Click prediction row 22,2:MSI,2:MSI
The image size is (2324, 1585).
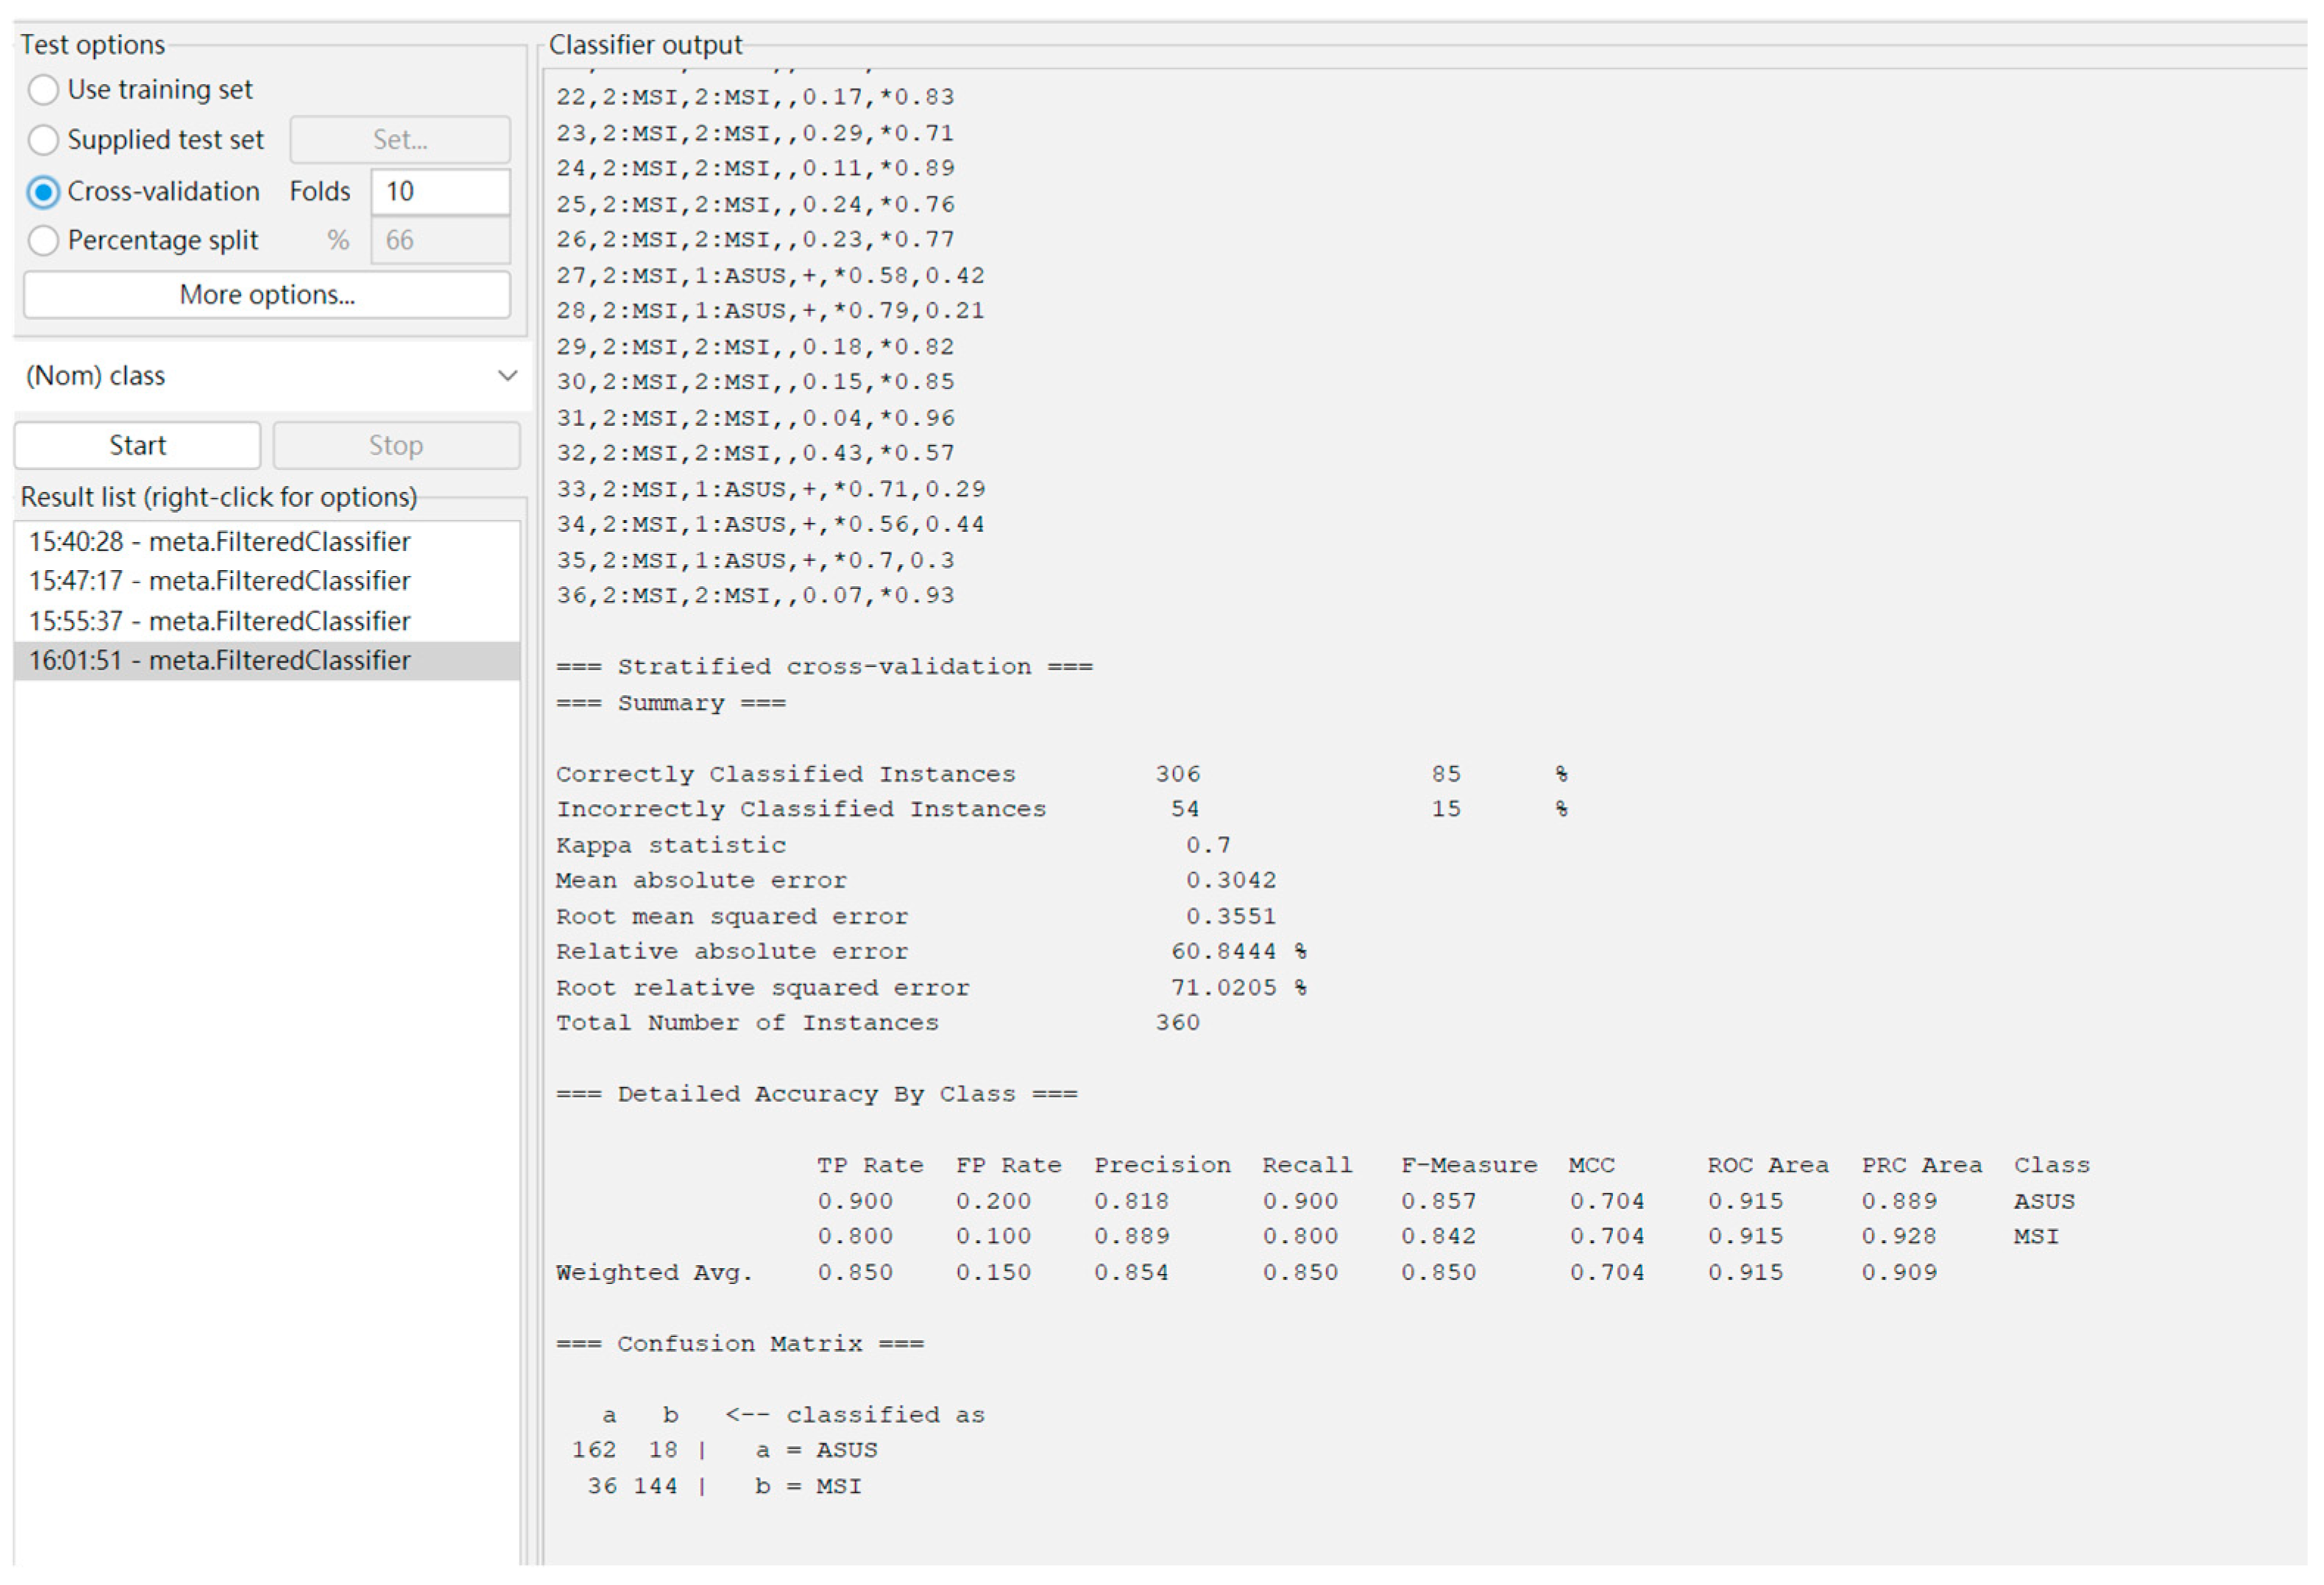(x=755, y=98)
